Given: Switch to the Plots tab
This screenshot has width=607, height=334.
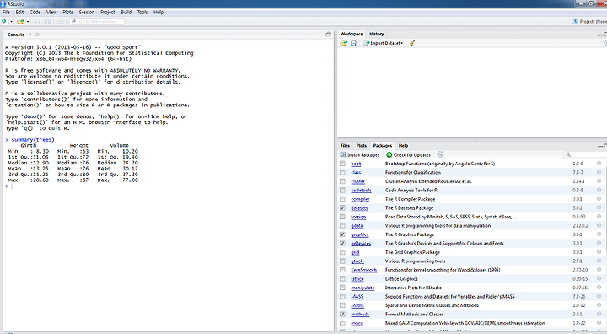Looking at the screenshot, I should pos(361,146).
